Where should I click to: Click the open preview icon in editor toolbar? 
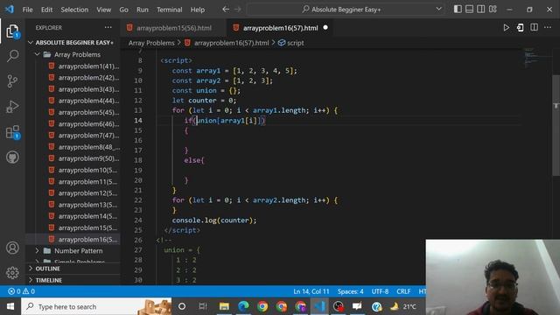520,27
